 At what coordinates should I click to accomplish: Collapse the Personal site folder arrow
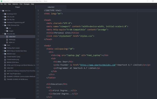pyautogui.click(x=3, y=34)
